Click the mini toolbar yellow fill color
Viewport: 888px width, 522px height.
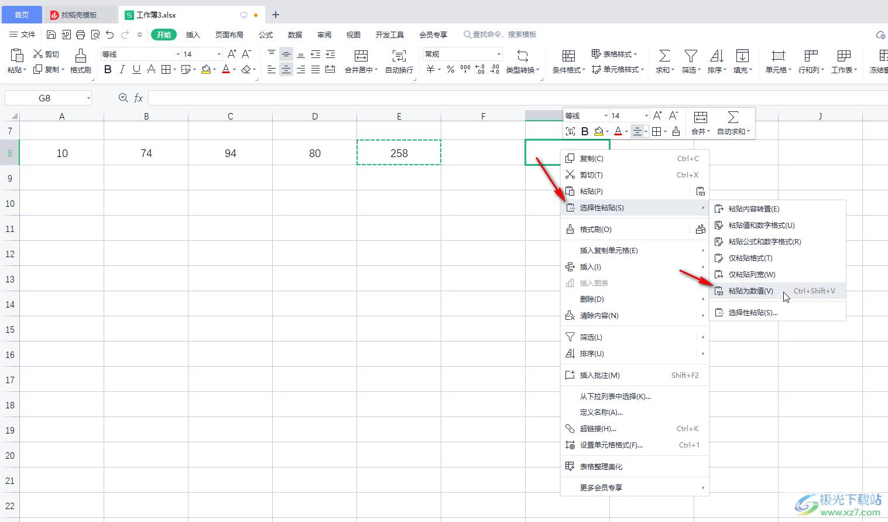[x=598, y=131]
